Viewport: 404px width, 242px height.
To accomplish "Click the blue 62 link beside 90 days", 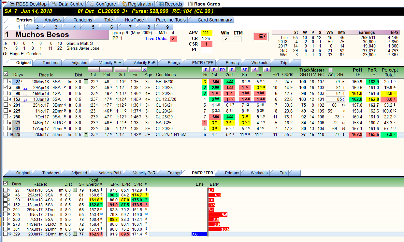I will (25, 95).
